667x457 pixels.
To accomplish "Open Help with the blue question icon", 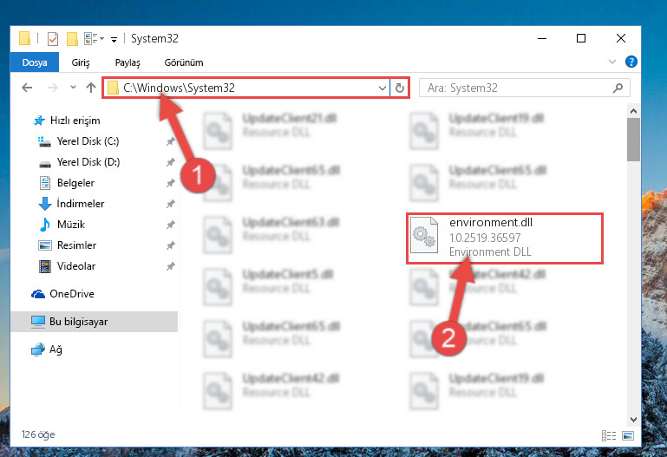I will pyautogui.click(x=631, y=62).
